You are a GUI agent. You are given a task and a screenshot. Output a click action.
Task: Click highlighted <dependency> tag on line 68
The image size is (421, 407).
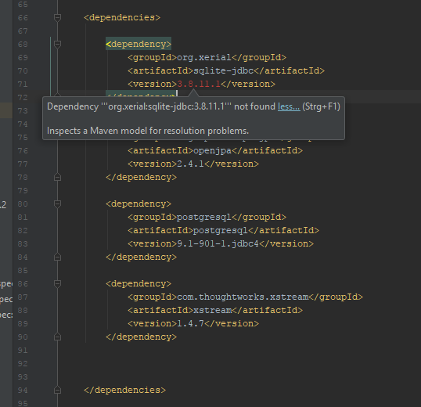point(139,44)
